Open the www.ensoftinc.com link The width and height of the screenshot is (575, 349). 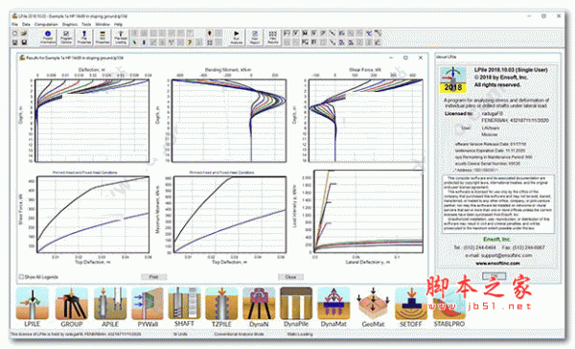(497, 263)
